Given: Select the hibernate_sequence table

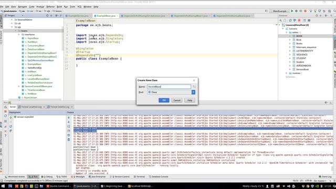Looking at the screenshot, I should [306, 47].
